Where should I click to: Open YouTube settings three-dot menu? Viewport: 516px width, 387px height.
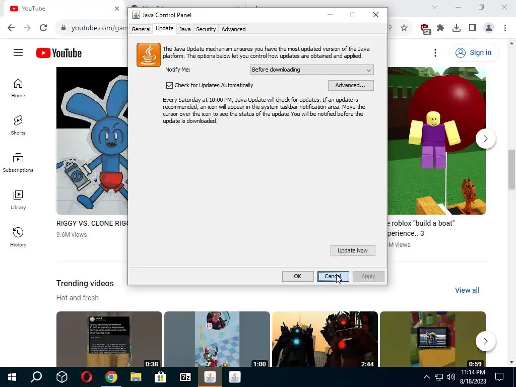(435, 52)
